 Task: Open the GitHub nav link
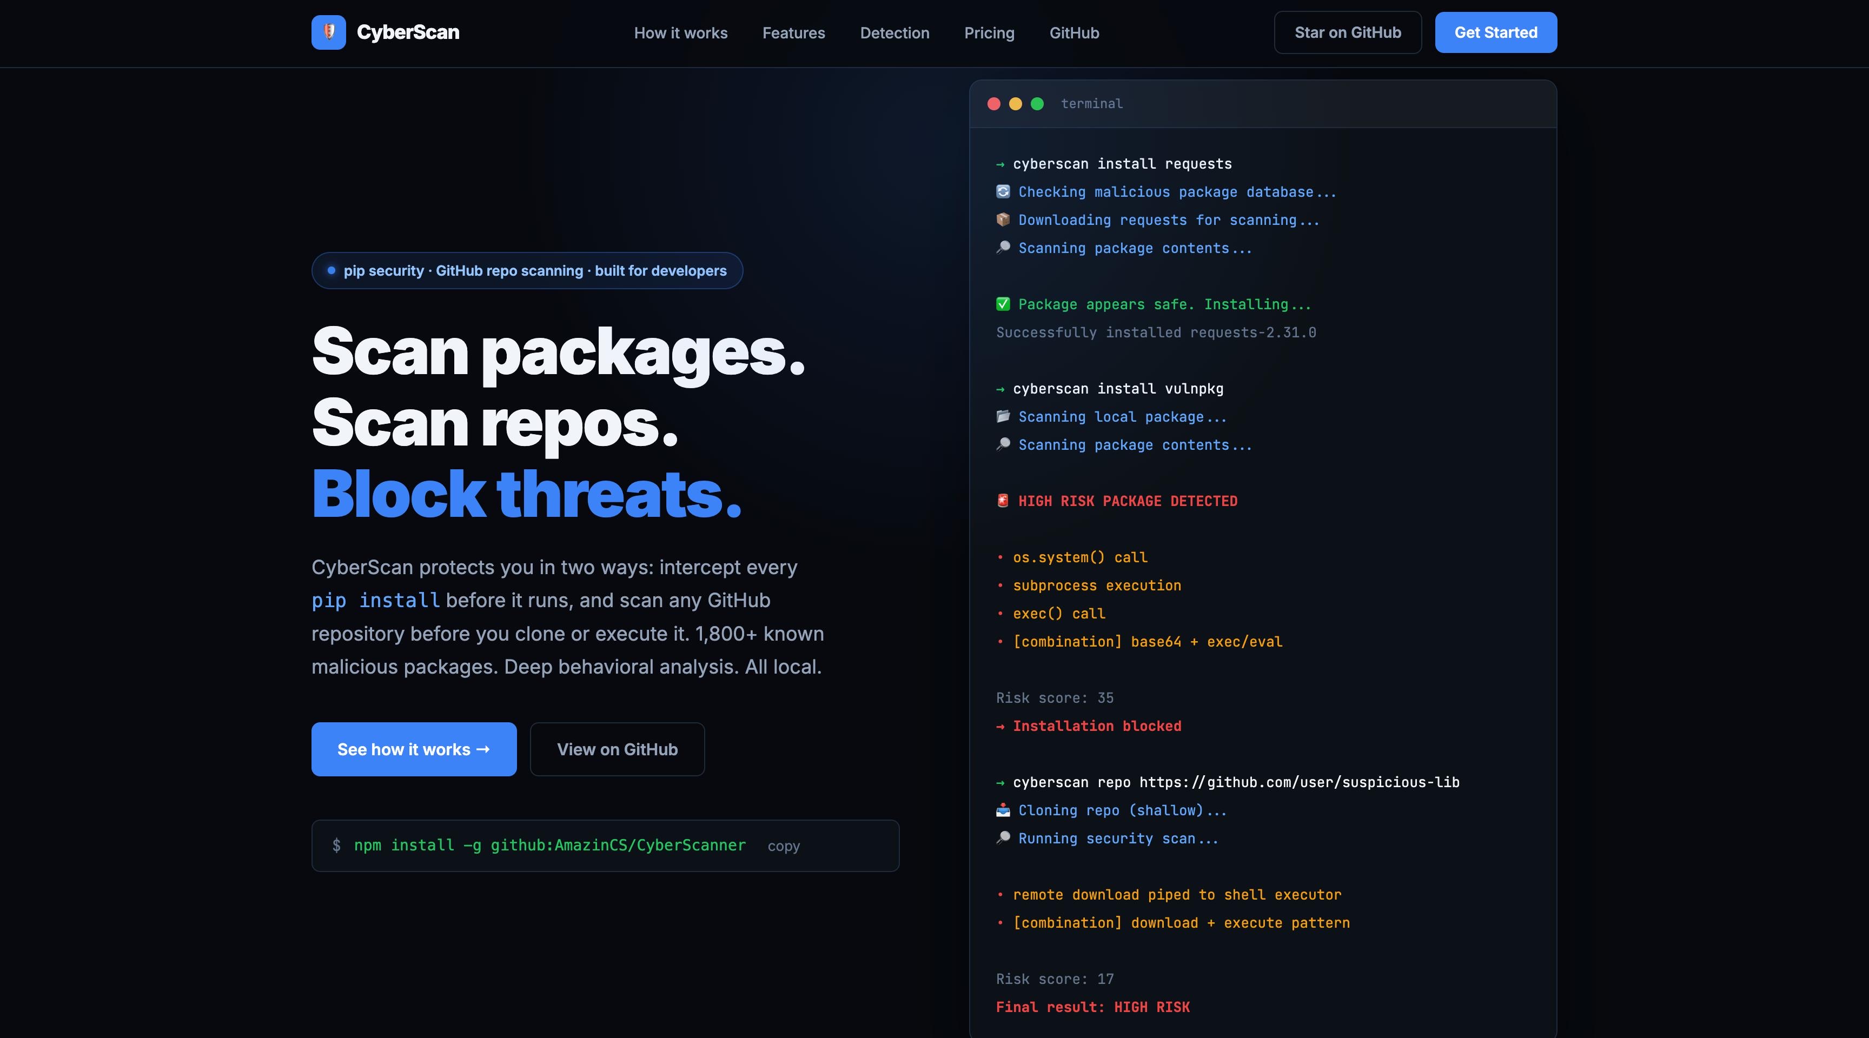pos(1074,32)
